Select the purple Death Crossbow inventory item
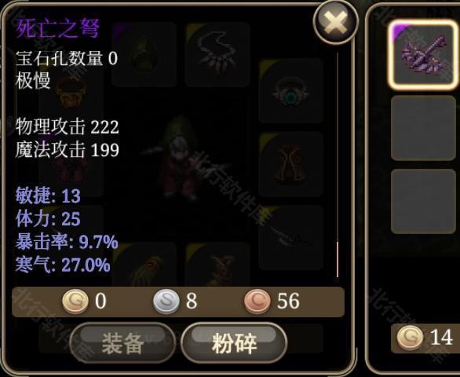460x377 pixels. coord(423,54)
